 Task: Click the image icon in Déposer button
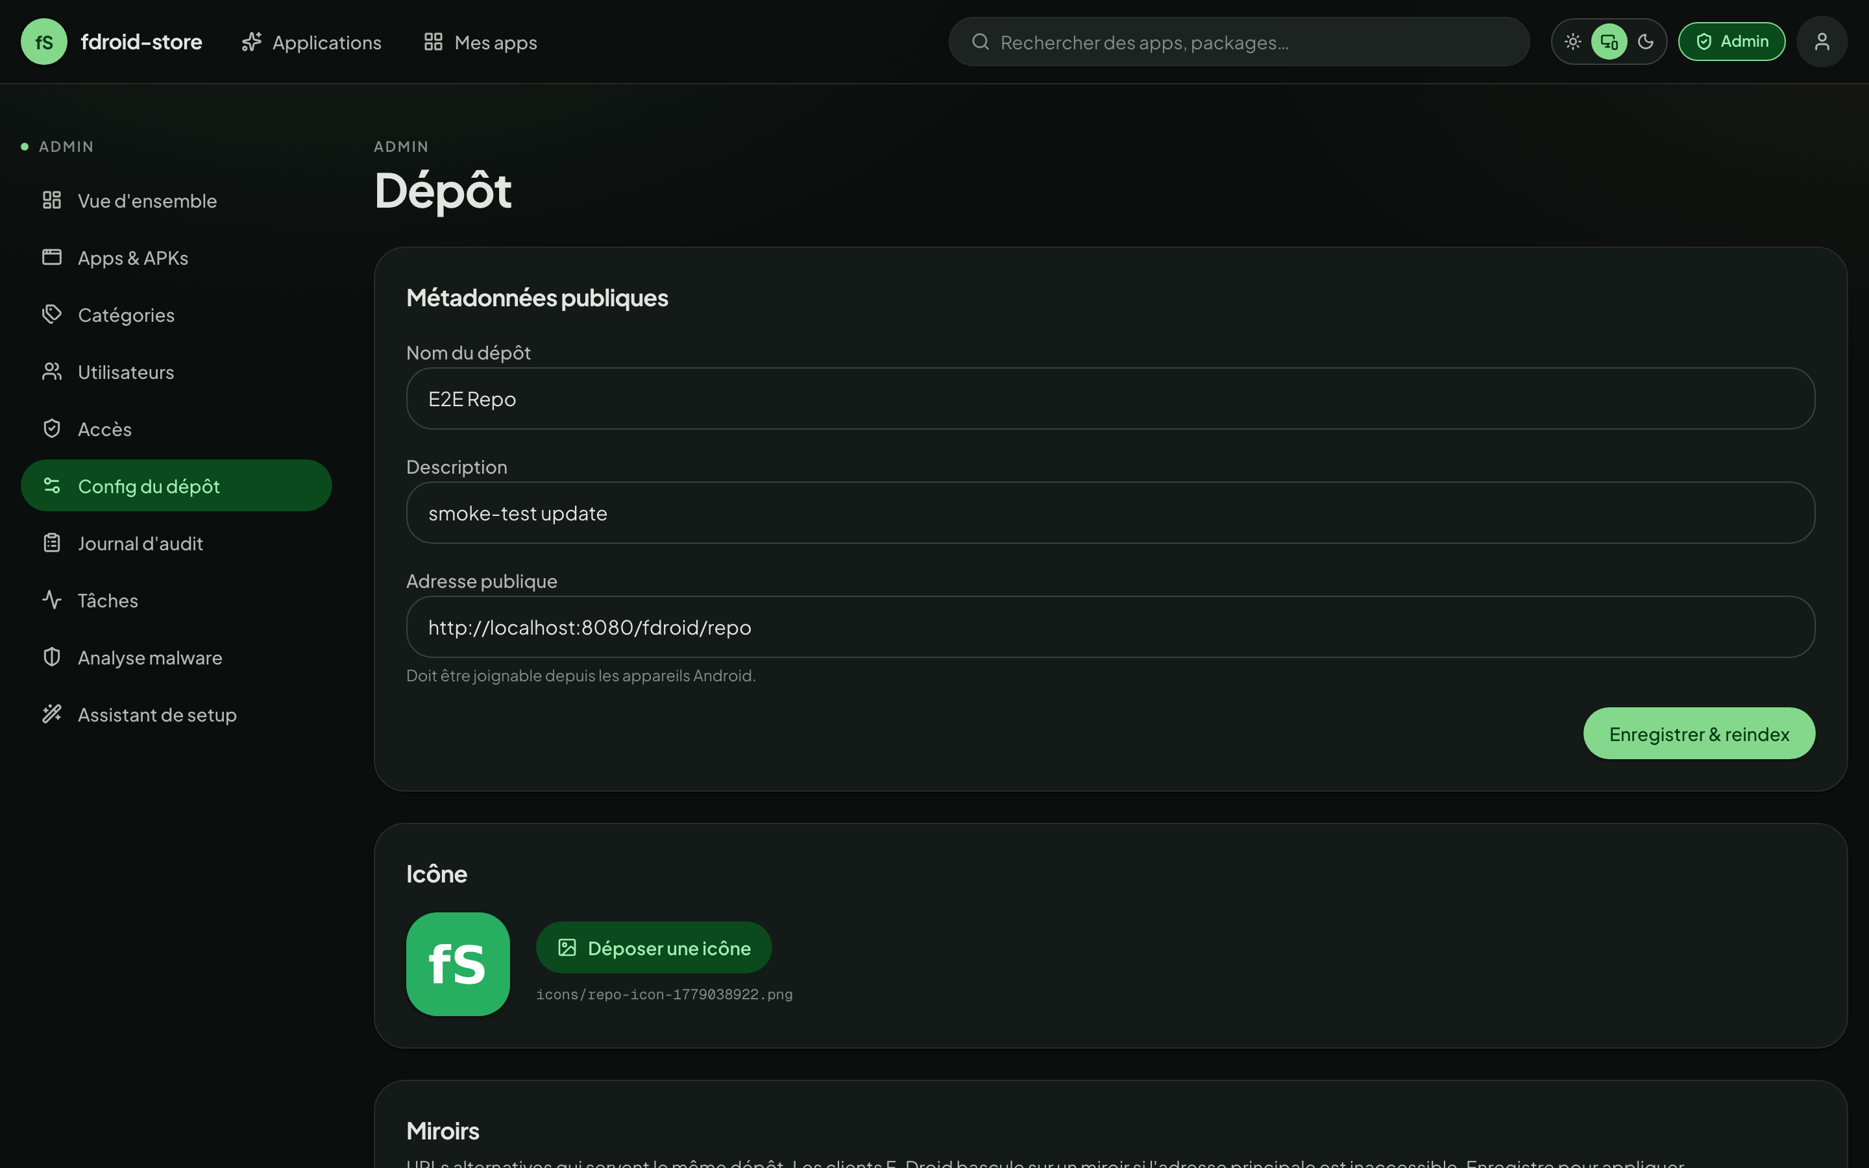568,948
